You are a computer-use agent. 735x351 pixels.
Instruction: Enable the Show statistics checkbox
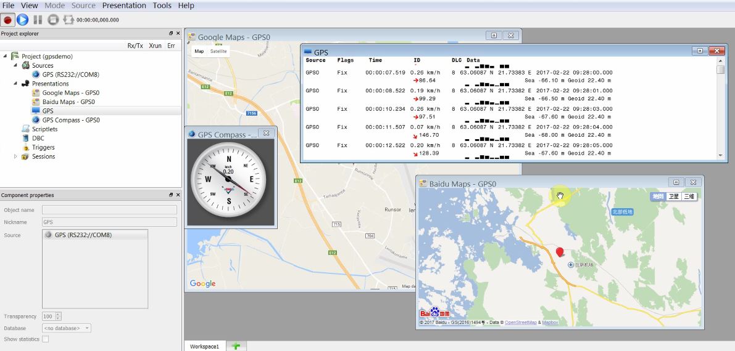tap(46, 339)
